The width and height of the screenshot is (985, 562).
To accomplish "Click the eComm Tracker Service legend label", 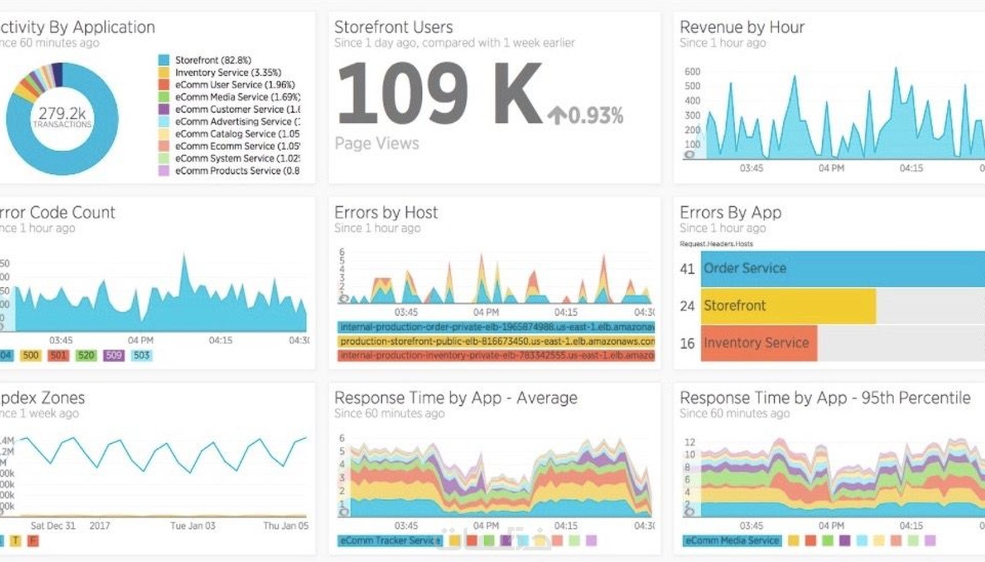I will tap(391, 541).
